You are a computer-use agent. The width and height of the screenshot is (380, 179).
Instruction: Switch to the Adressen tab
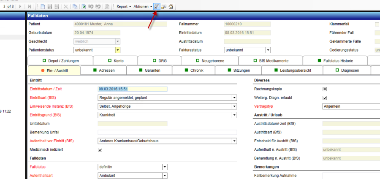103,71
